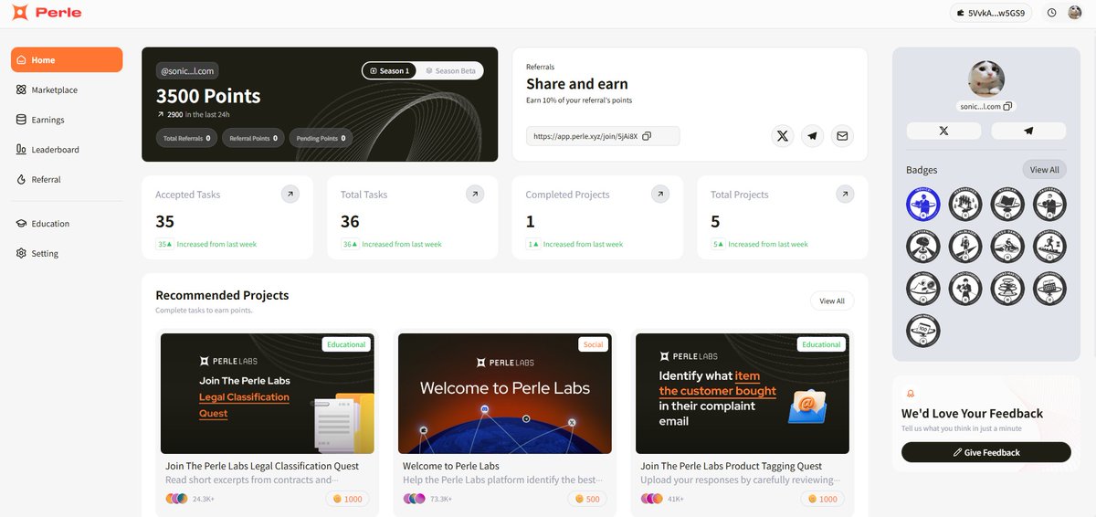Click the Pending Points pill
This screenshot has height=517, width=1096.
click(x=321, y=138)
